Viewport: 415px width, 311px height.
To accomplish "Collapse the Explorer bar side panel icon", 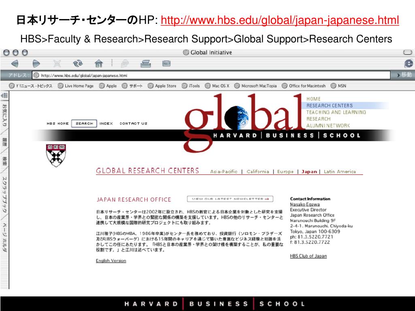I will [4, 96].
